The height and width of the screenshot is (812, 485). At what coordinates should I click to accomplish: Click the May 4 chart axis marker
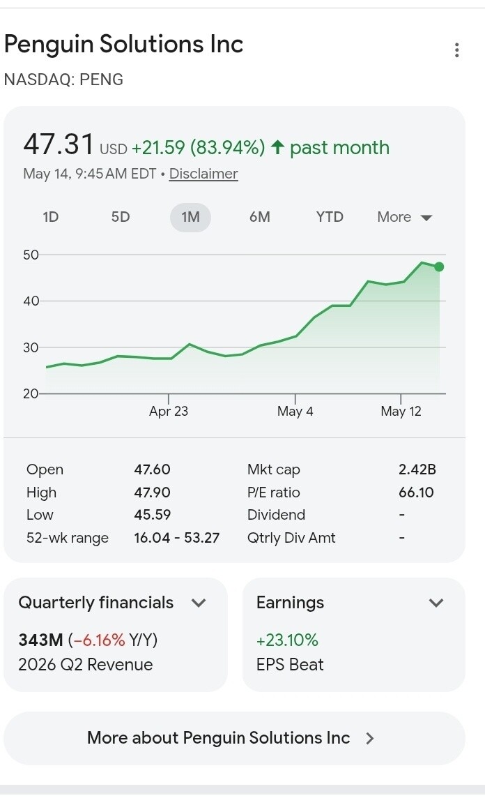tap(295, 411)
